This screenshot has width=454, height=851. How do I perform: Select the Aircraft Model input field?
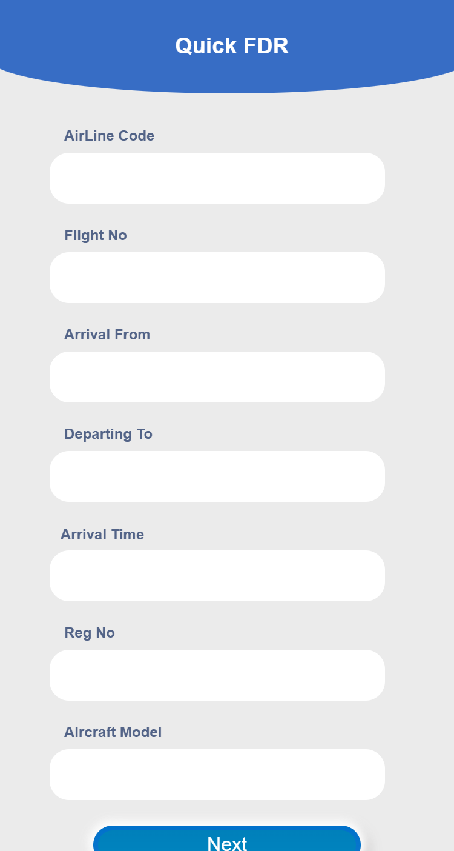click(217, 775)
